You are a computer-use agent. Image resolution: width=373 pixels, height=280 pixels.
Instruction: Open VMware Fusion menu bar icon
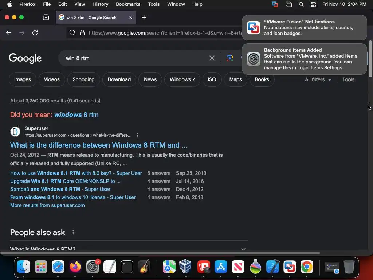tap(275, 4)
